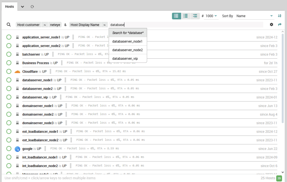Screen dimensions: 287x182
Task: Refresh the Hosts tab with reload icon
Action: coord(32,6)
